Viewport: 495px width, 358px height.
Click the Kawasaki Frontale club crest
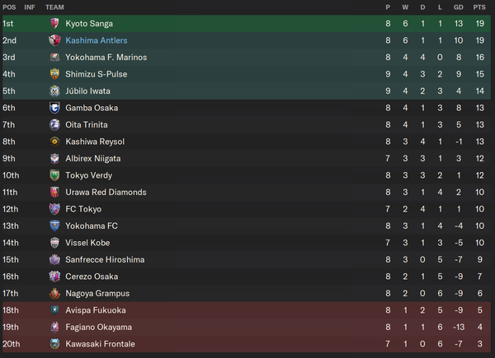(x=54, y=344)
